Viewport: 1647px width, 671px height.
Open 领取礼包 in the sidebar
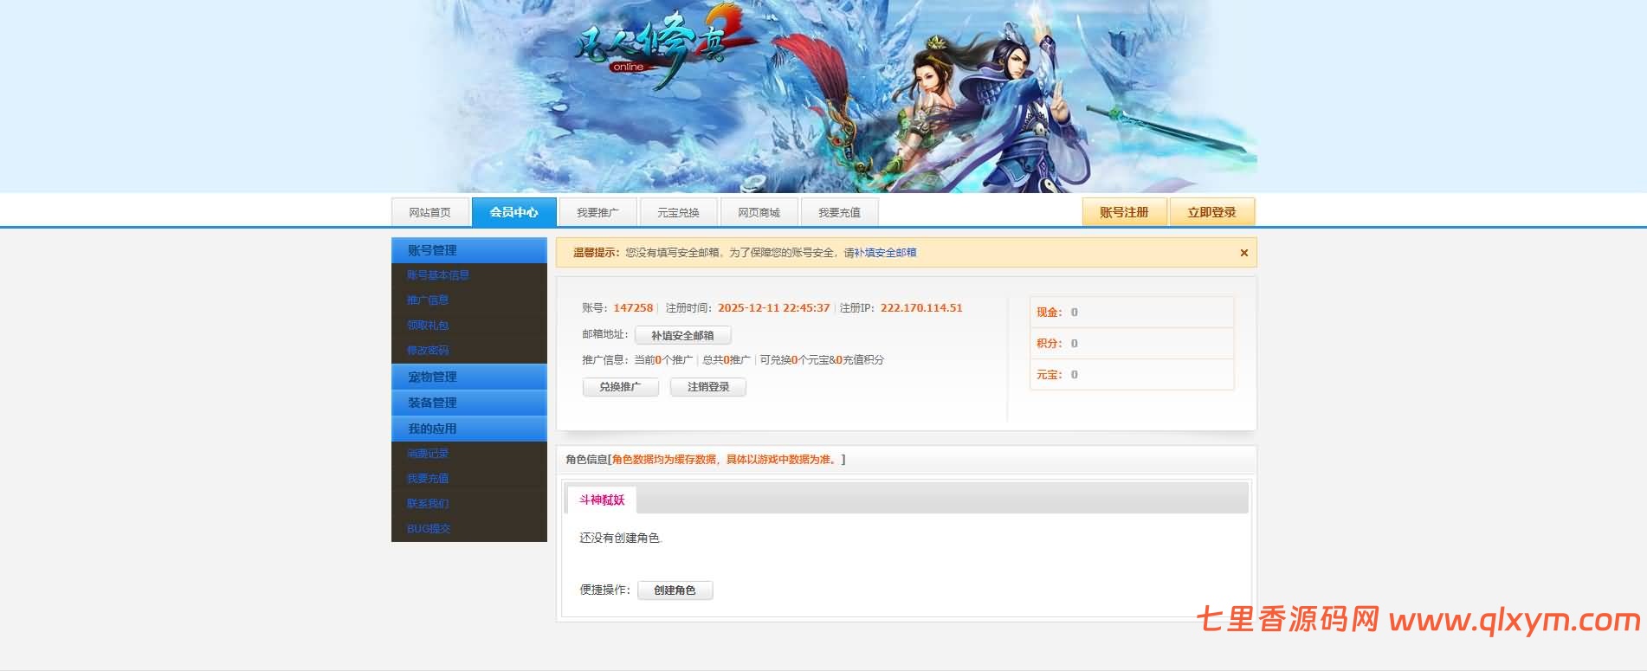(428, 326)
